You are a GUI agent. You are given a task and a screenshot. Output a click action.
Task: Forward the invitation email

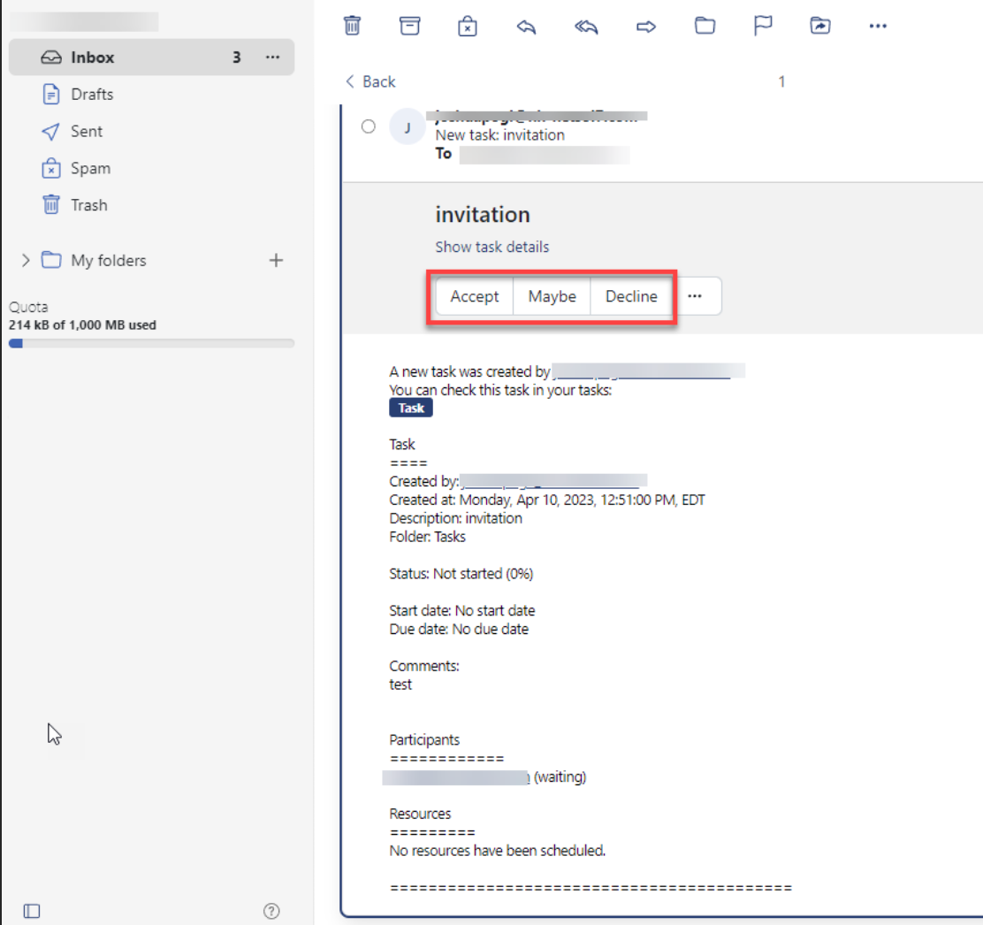pos(646,26)
